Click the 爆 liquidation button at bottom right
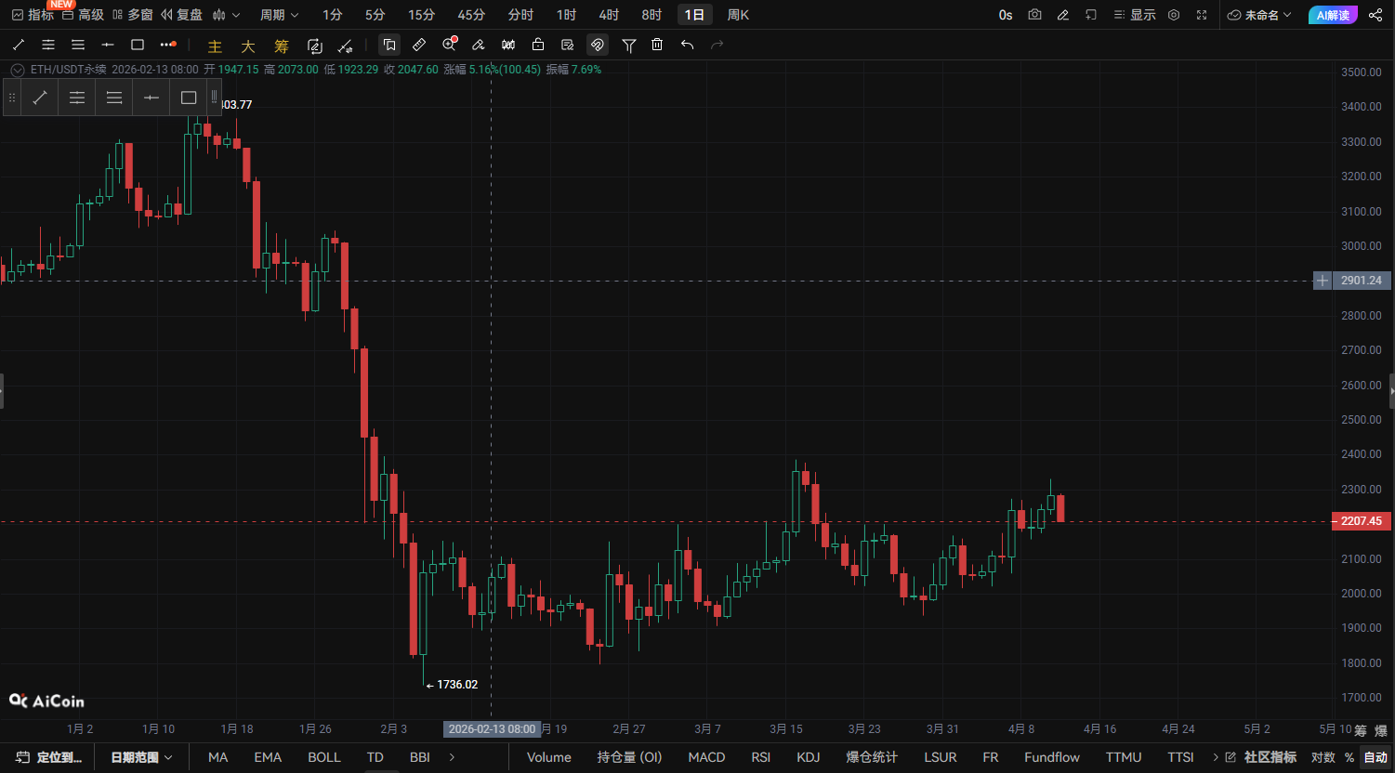 [x=1380, y=730]
